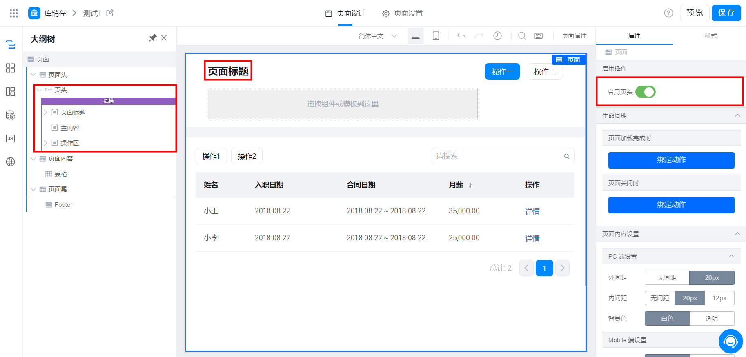Open the data source sidebar icon
The image size is (746, 357).
[x=11, y=115]
